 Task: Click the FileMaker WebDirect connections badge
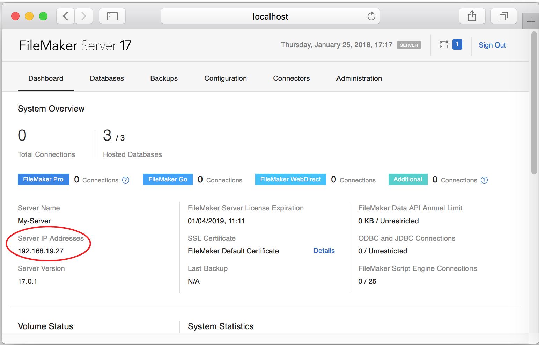click(x=290, y=179)
